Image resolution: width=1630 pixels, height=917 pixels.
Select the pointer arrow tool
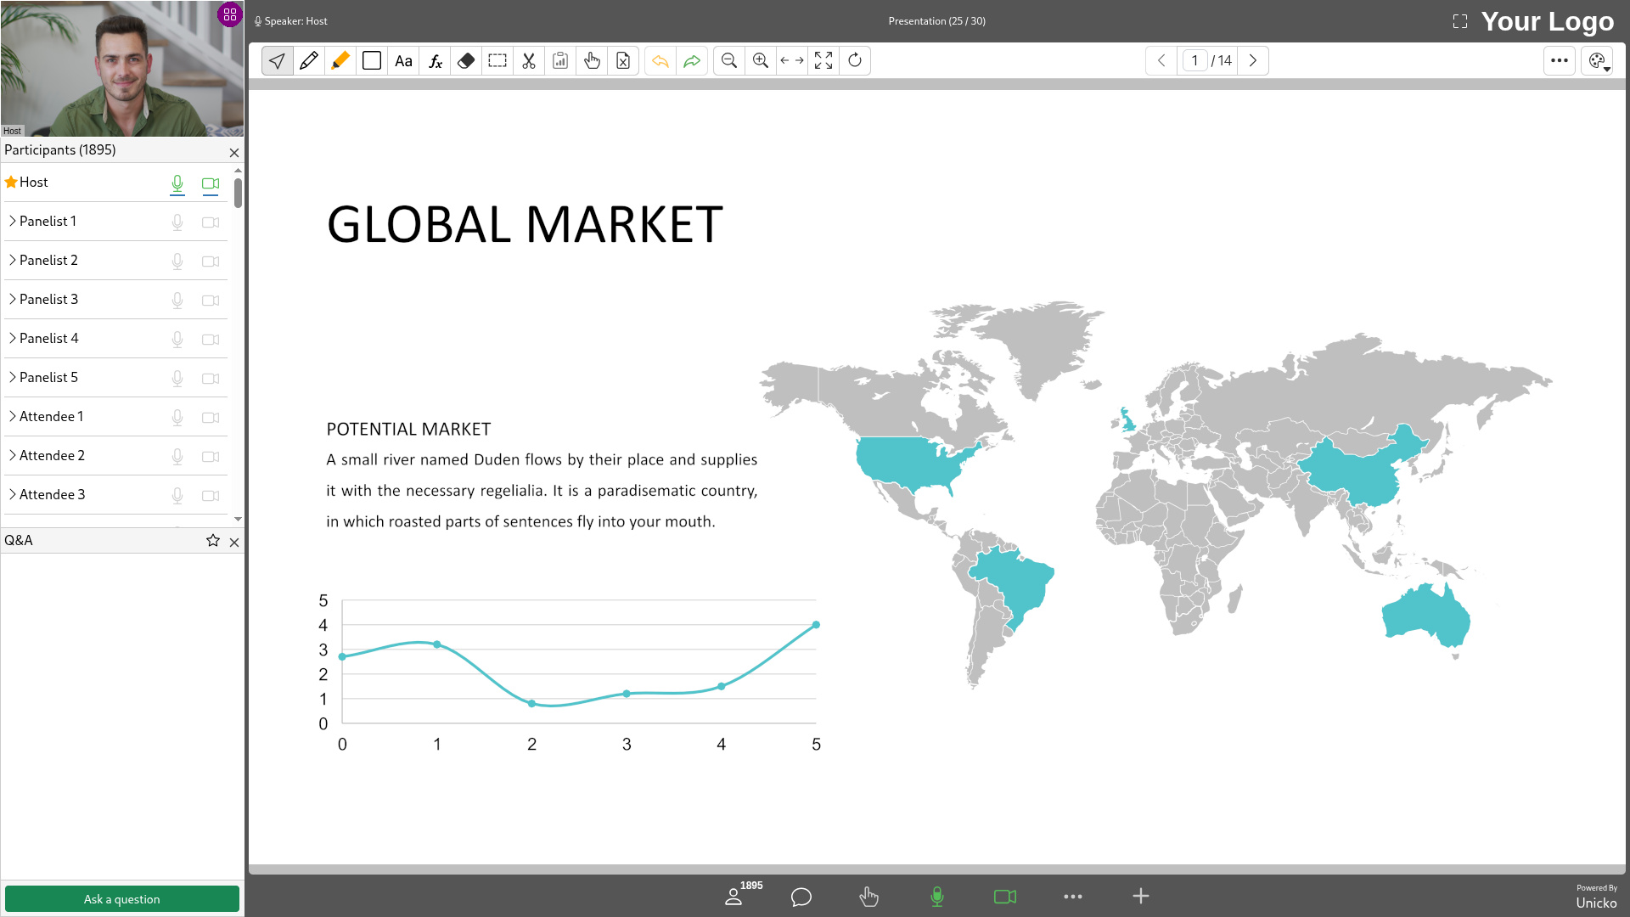[277, 60]
